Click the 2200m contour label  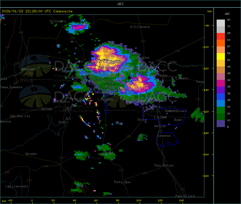[71, 192]
